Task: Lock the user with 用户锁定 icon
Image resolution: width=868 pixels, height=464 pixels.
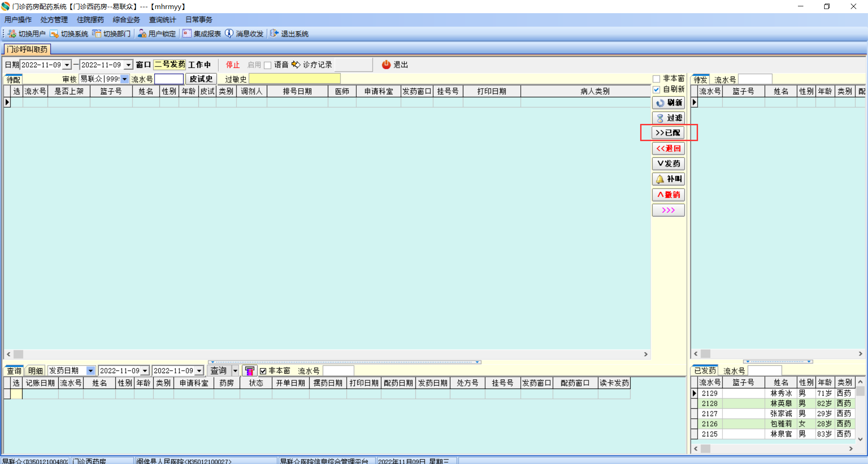Action: click(142, 33)
